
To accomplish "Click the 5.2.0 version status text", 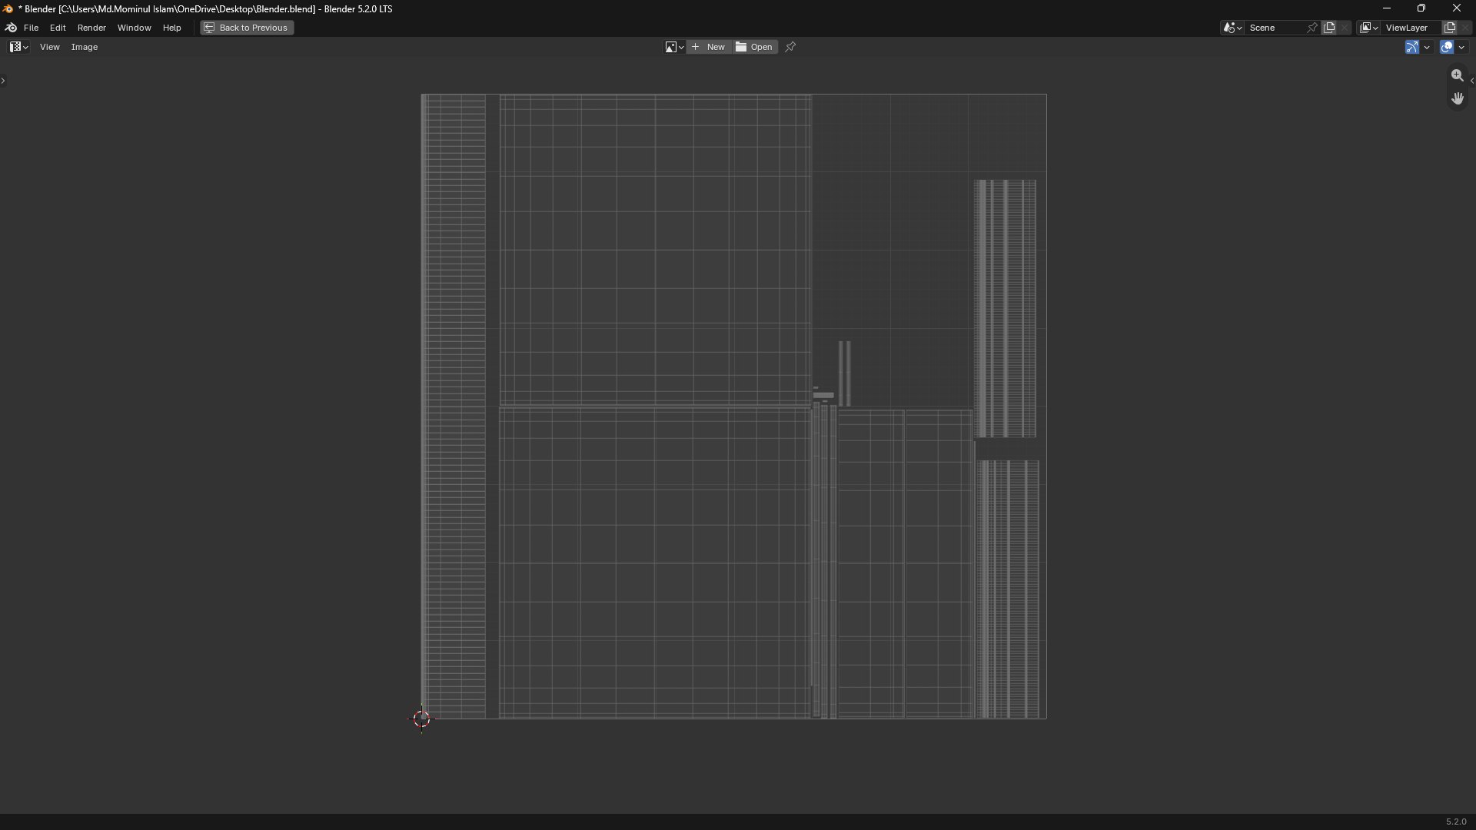I will [1456, 822].
